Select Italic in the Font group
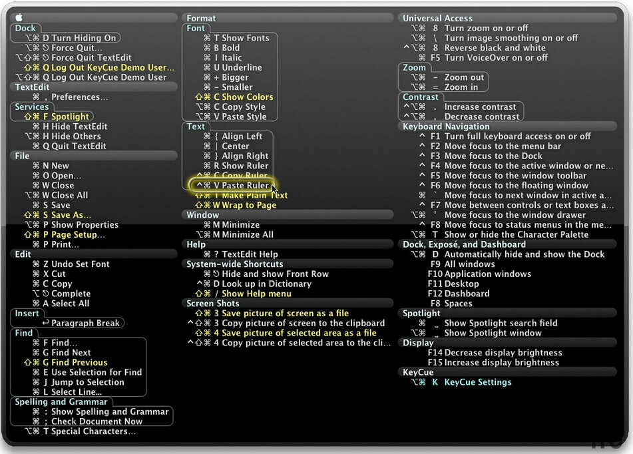633x454 pixels. point(222,58)
